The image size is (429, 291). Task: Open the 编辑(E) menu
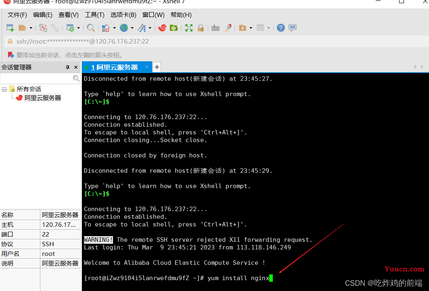coord(43,15)
